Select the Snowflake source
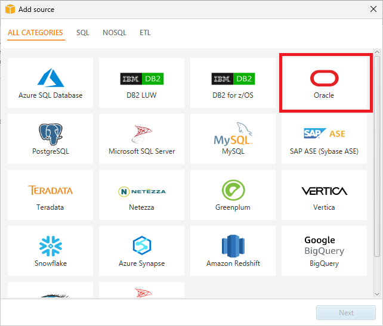 (x=51, y=250)
